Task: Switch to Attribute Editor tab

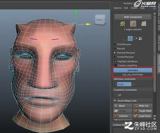Action: pos(159,43)
